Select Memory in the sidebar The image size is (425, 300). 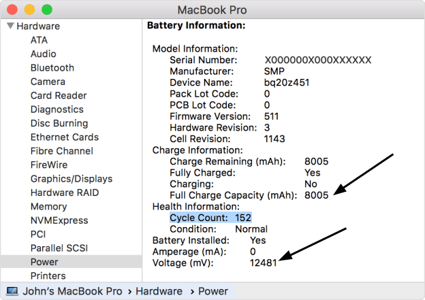[49, 206]
